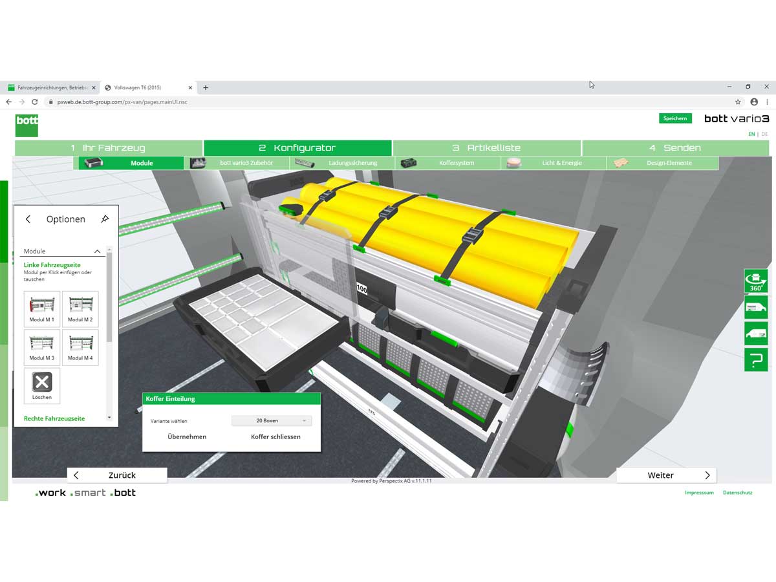Click the 'Koffer Einteilung' dialog title

[x=171, y=399]
